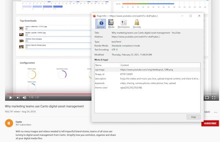This screenshot has width=220, height=142.
Task: Save the video to a playlist
Action: point(207,112)
